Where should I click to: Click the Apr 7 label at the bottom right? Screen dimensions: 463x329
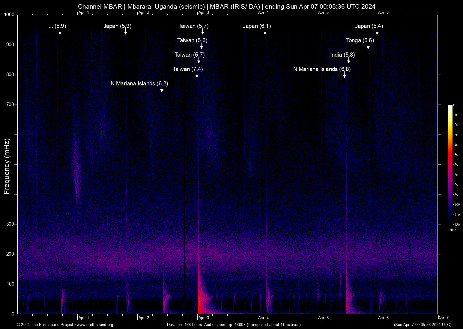443,318
